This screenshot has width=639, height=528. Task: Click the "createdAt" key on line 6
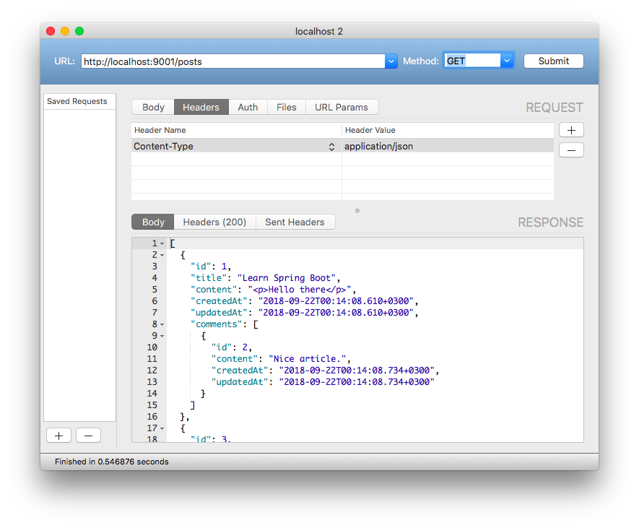click(x=219, y=301)
